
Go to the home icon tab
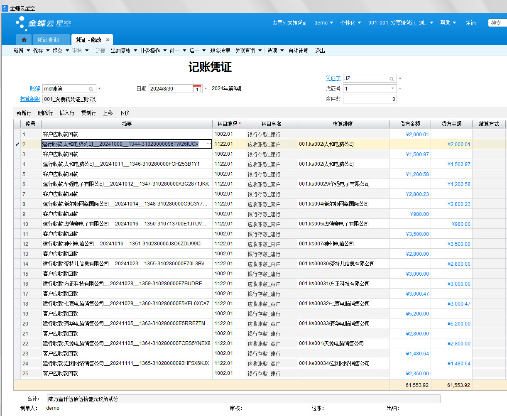[24, 40]
